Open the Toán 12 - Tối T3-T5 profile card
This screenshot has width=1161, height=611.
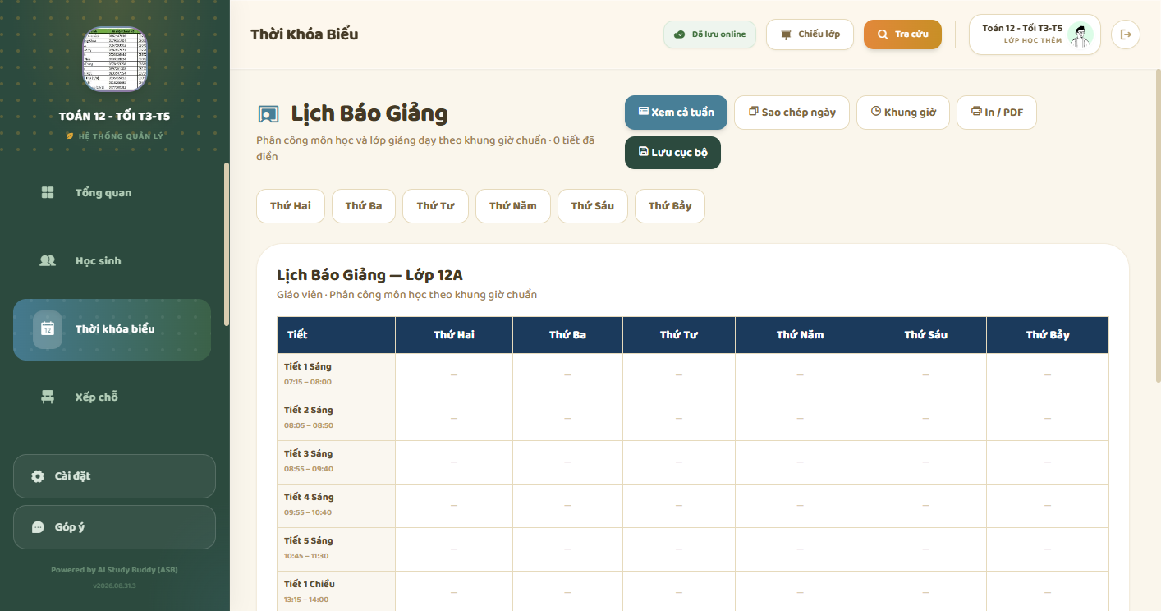click(1035, 34)
